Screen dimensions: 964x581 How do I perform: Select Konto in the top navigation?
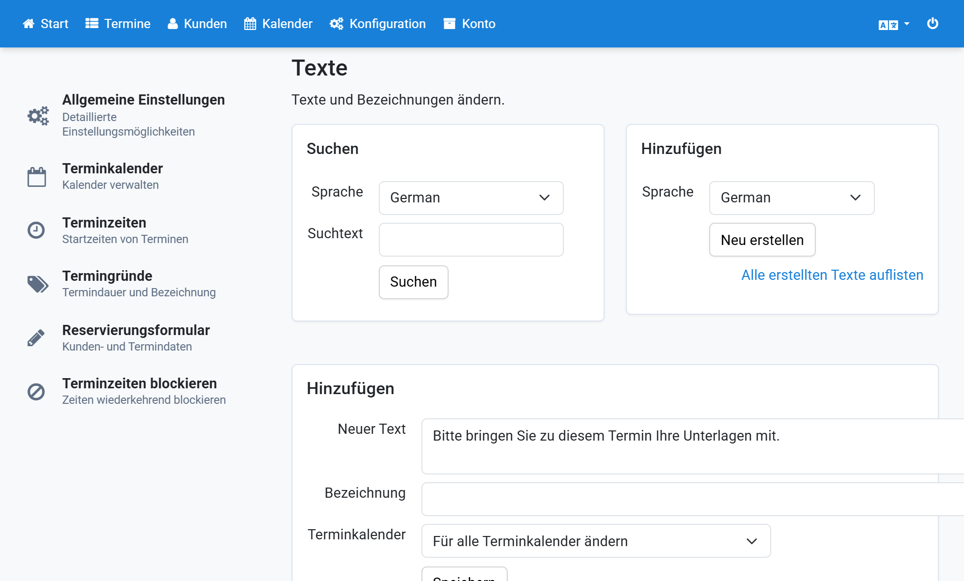pos(469,24)
